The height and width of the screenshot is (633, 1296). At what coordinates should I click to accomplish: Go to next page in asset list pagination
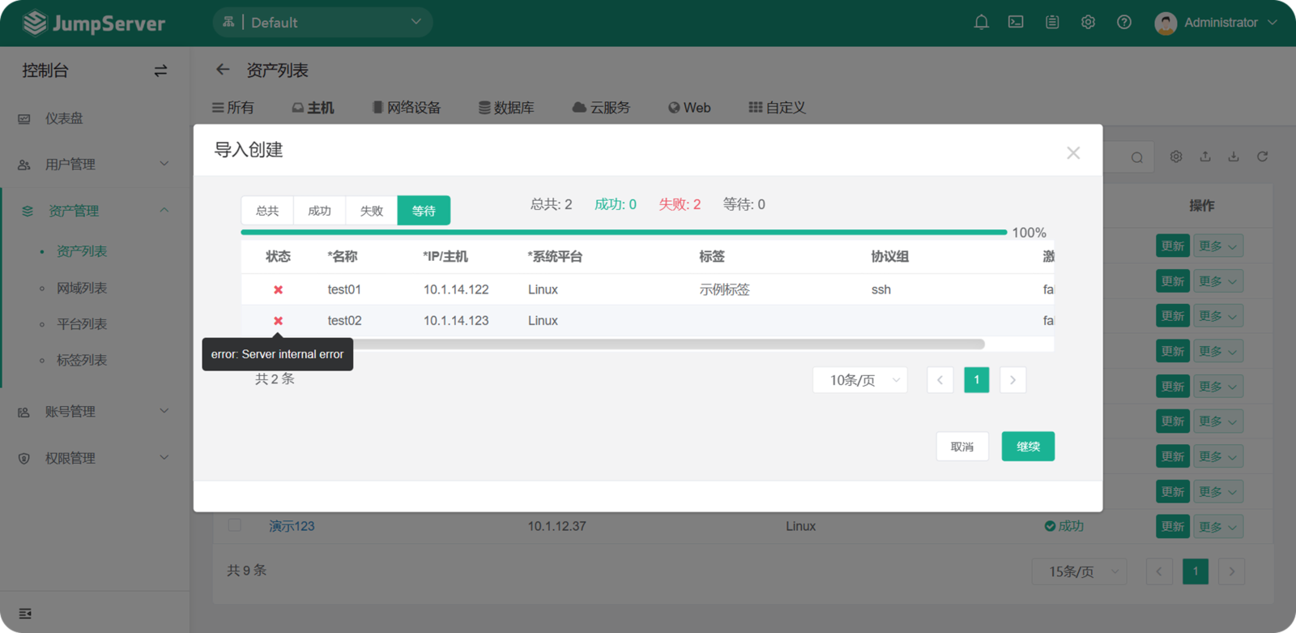click(1232, 571)
